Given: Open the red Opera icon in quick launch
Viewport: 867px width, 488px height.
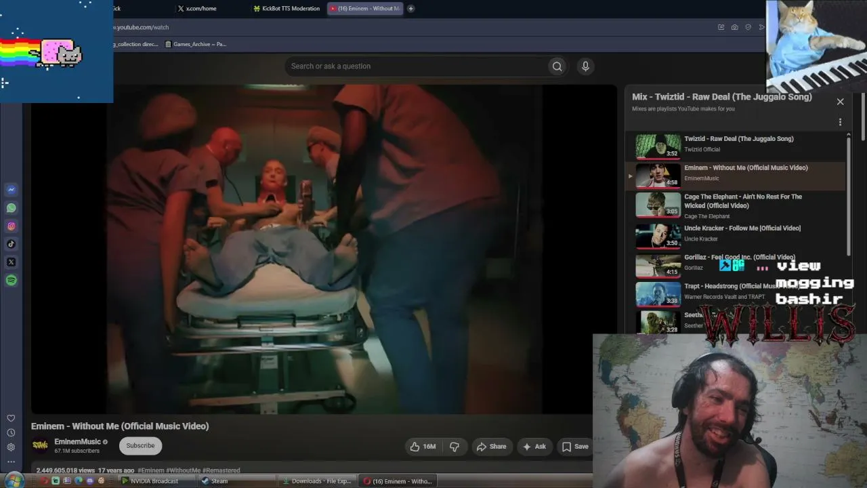Looking at the screenshot, I should click(45, 481).
